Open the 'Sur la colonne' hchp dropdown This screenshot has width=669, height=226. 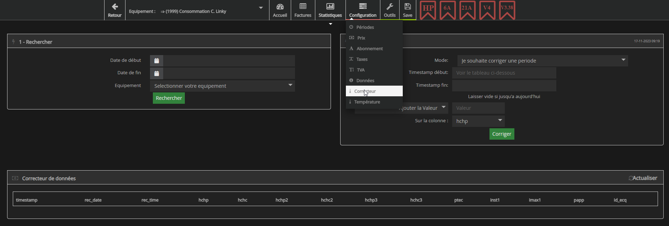[x=478, y=121]
